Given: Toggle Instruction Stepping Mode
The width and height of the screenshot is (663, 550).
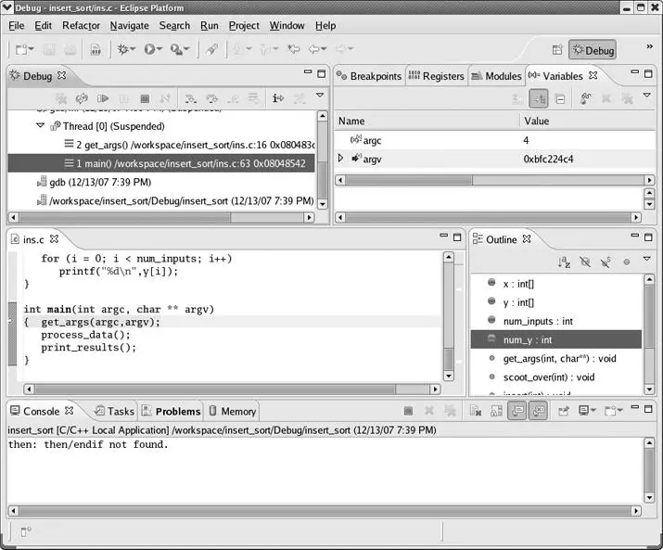Looking at the screenshot, I should [x=277, y=97].
